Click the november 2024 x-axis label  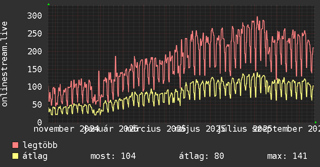[66, 129]
